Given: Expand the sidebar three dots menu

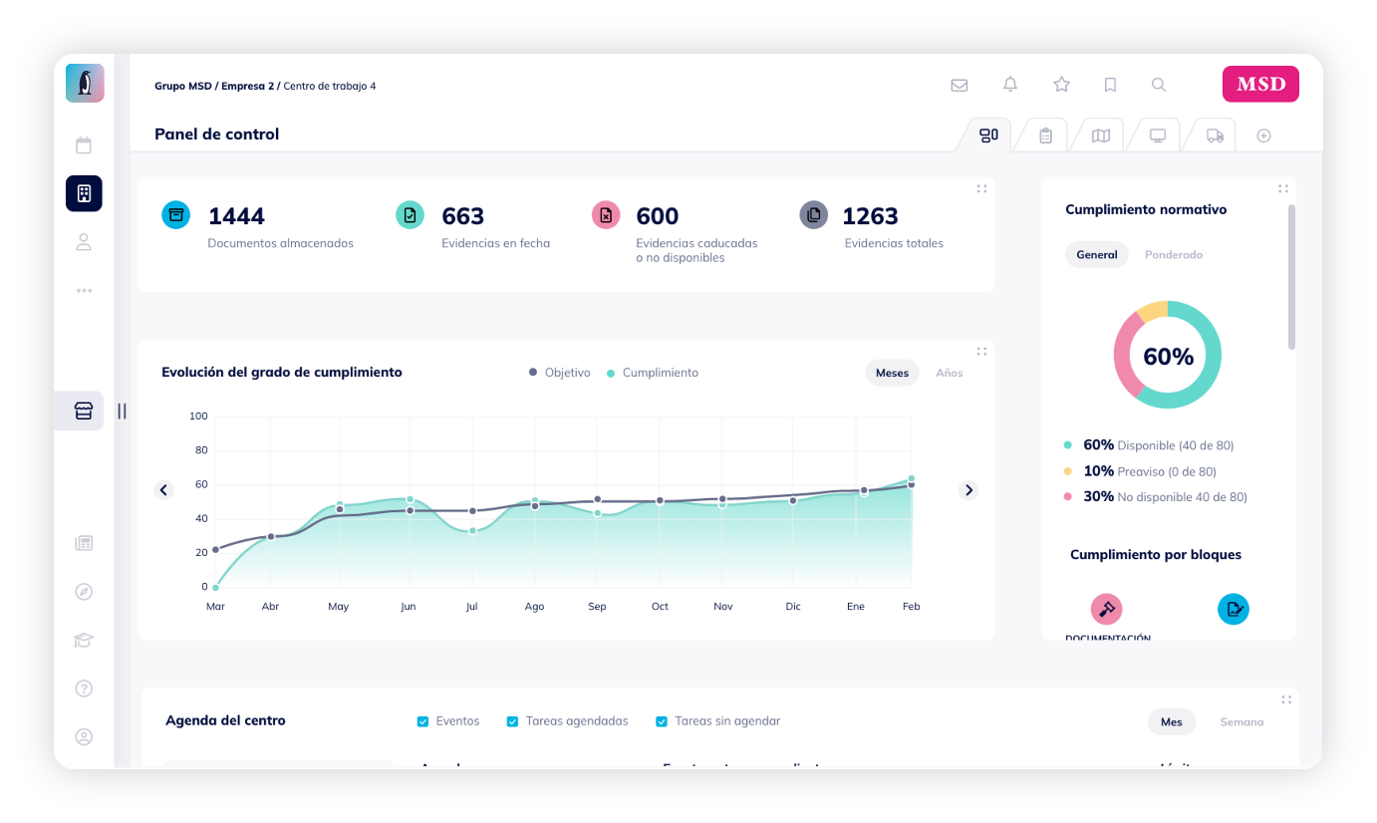Looking at the screenshot, I should (84, 291).
